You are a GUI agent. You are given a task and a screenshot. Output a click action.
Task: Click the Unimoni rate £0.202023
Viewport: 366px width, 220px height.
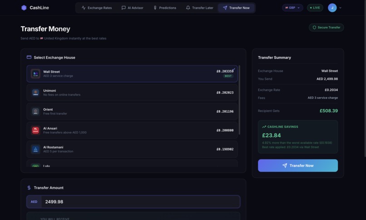[225, 93]
